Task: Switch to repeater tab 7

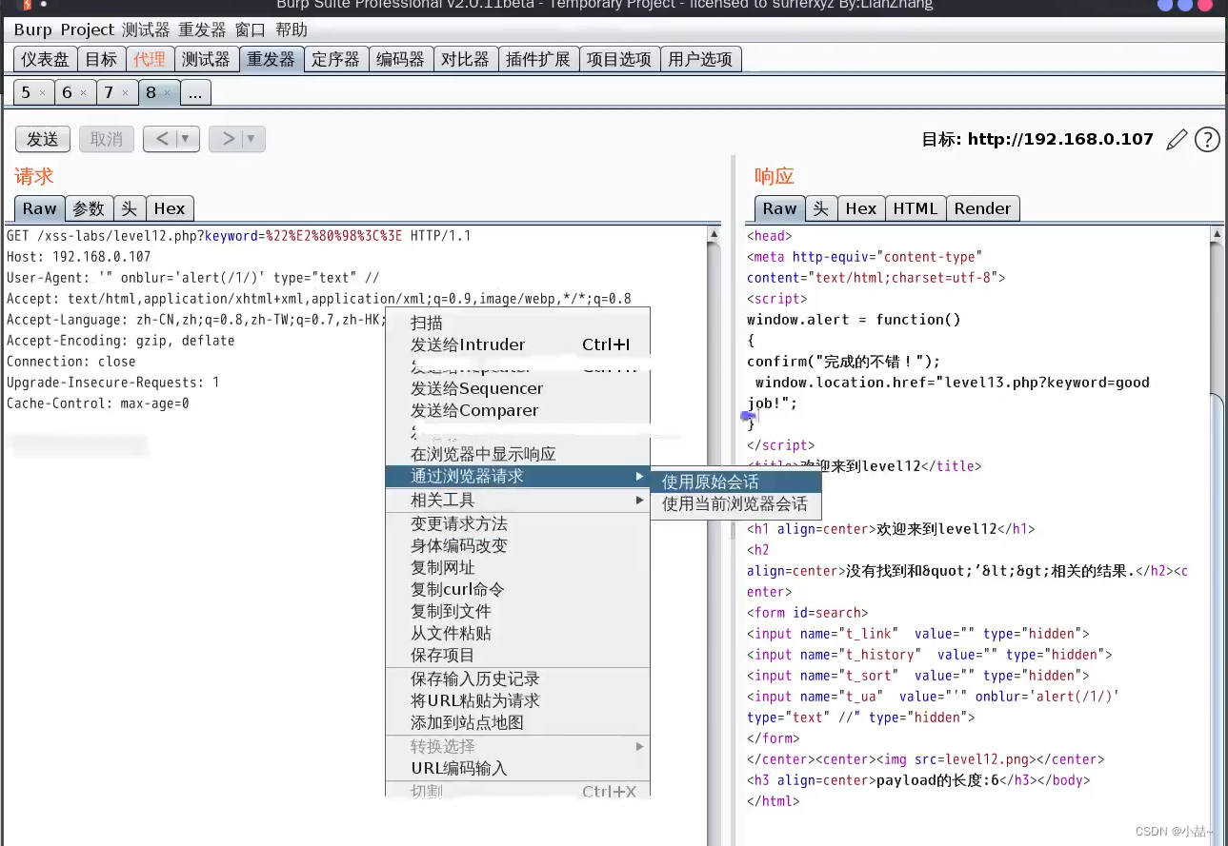Action: pos(109,92)
